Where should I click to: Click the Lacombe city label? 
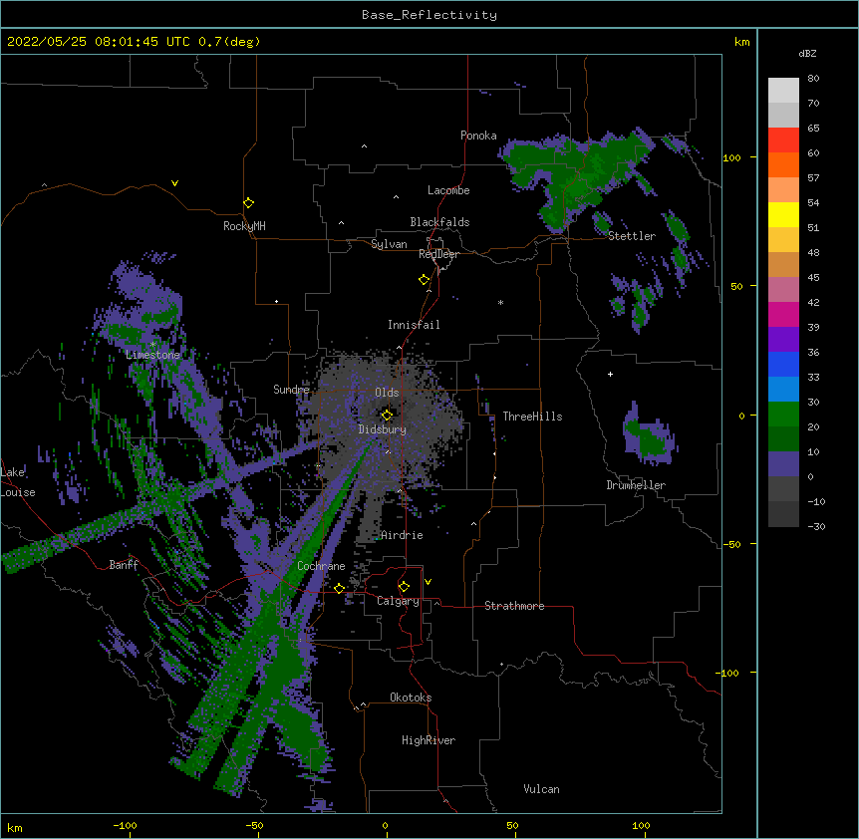(x=448, y=190)
